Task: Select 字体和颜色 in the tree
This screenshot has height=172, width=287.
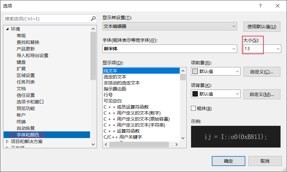Action: [28, 135]
